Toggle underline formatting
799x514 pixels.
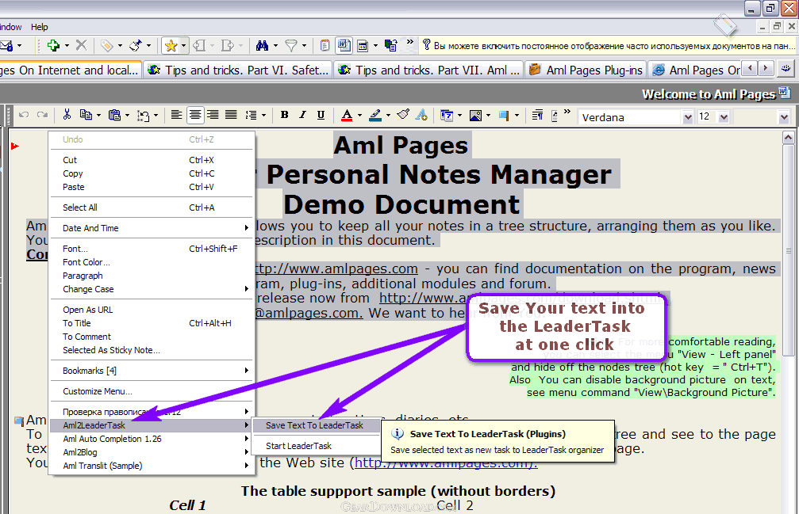pos(321,116)
